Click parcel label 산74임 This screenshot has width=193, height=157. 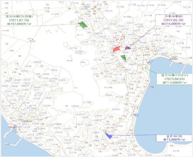(76, 137)
